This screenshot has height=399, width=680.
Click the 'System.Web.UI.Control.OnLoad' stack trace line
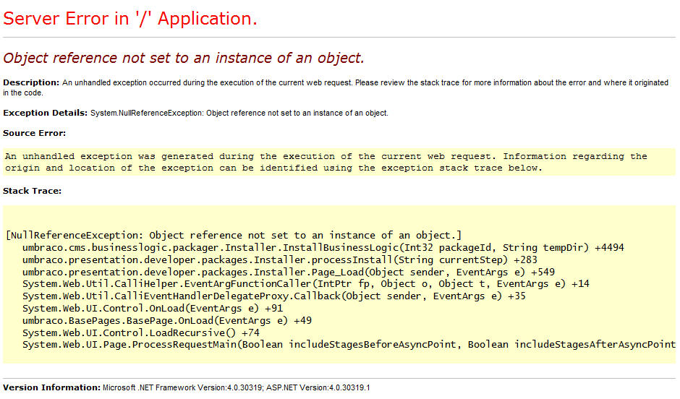point(152,309)
